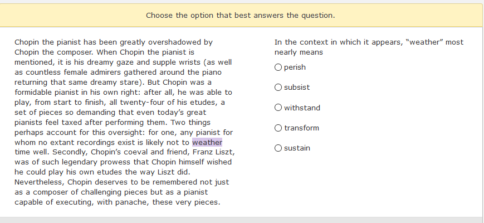Select the "perish" radio option
Image resolution: width=484 pixels, height=223 pixels.
(278, 67)
